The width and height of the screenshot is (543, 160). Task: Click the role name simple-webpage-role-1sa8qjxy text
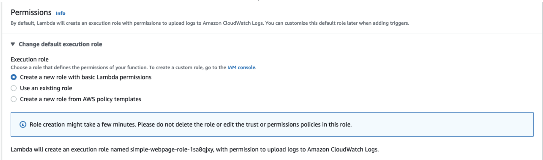click(x=172, y=149)
